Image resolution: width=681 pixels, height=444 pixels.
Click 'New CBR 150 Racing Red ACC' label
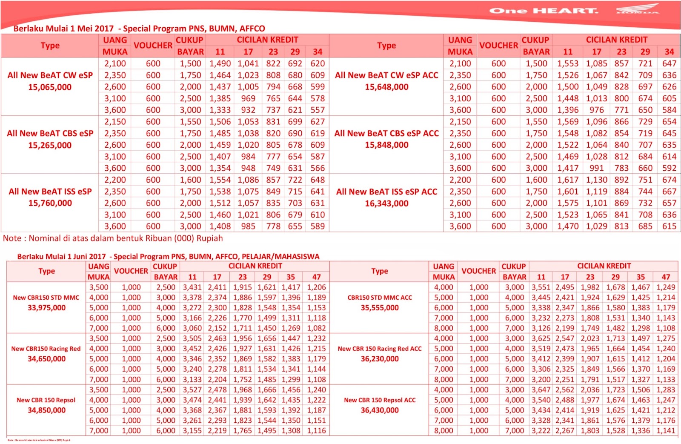pyautogui.click(x=380, y=349)
